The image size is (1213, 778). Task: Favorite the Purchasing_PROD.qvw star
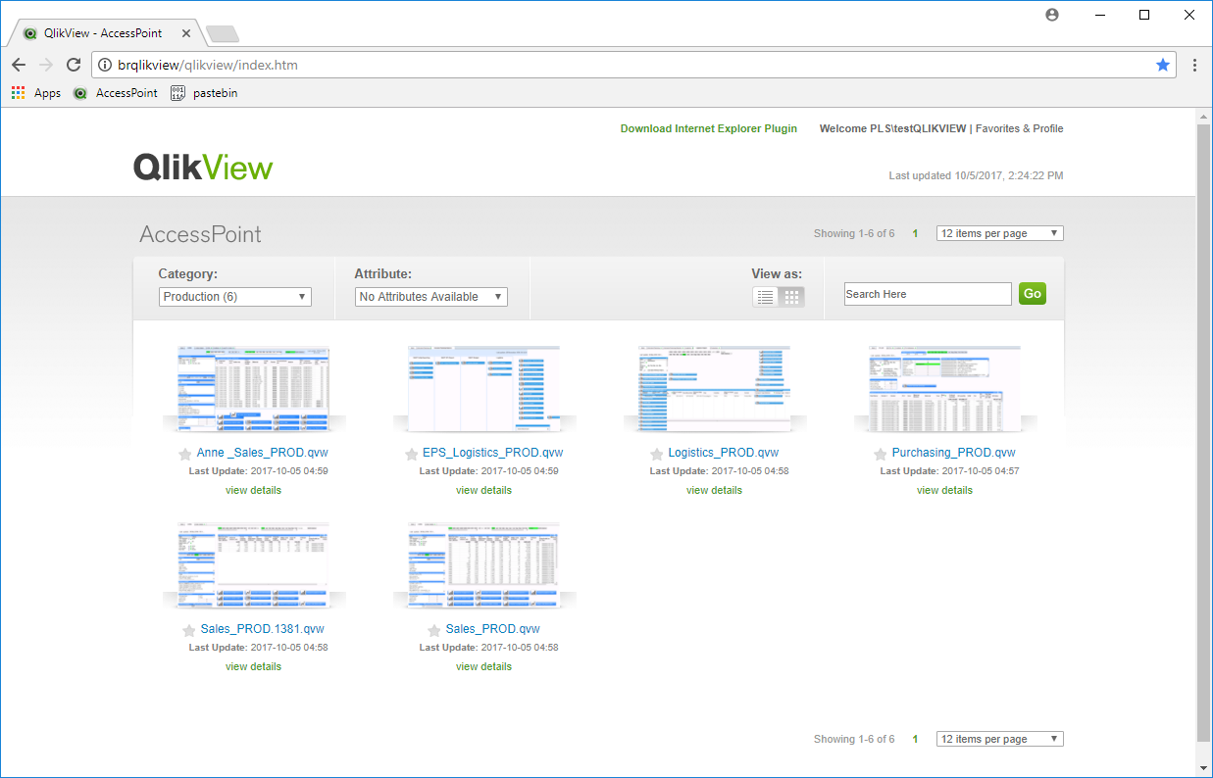pyautogui.click(x=881, y=455)
